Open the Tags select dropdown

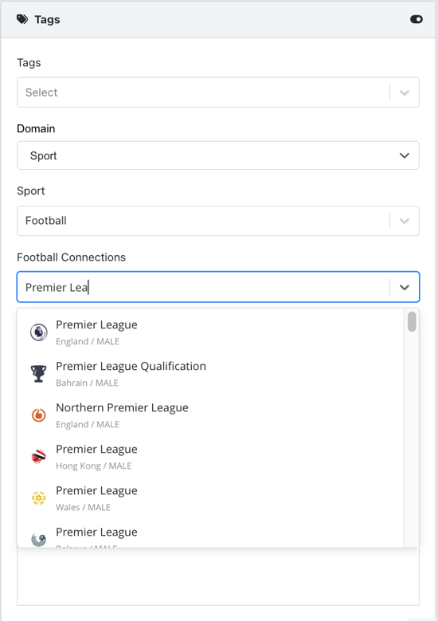coord(218,92)
